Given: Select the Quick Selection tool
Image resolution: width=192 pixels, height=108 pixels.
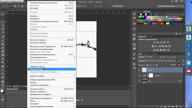Looking at the screenshot, I should tap(3, 25).
